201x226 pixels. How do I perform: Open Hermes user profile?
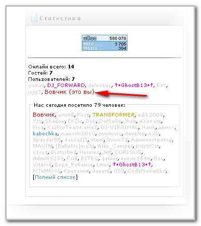(x=89, y=152)
